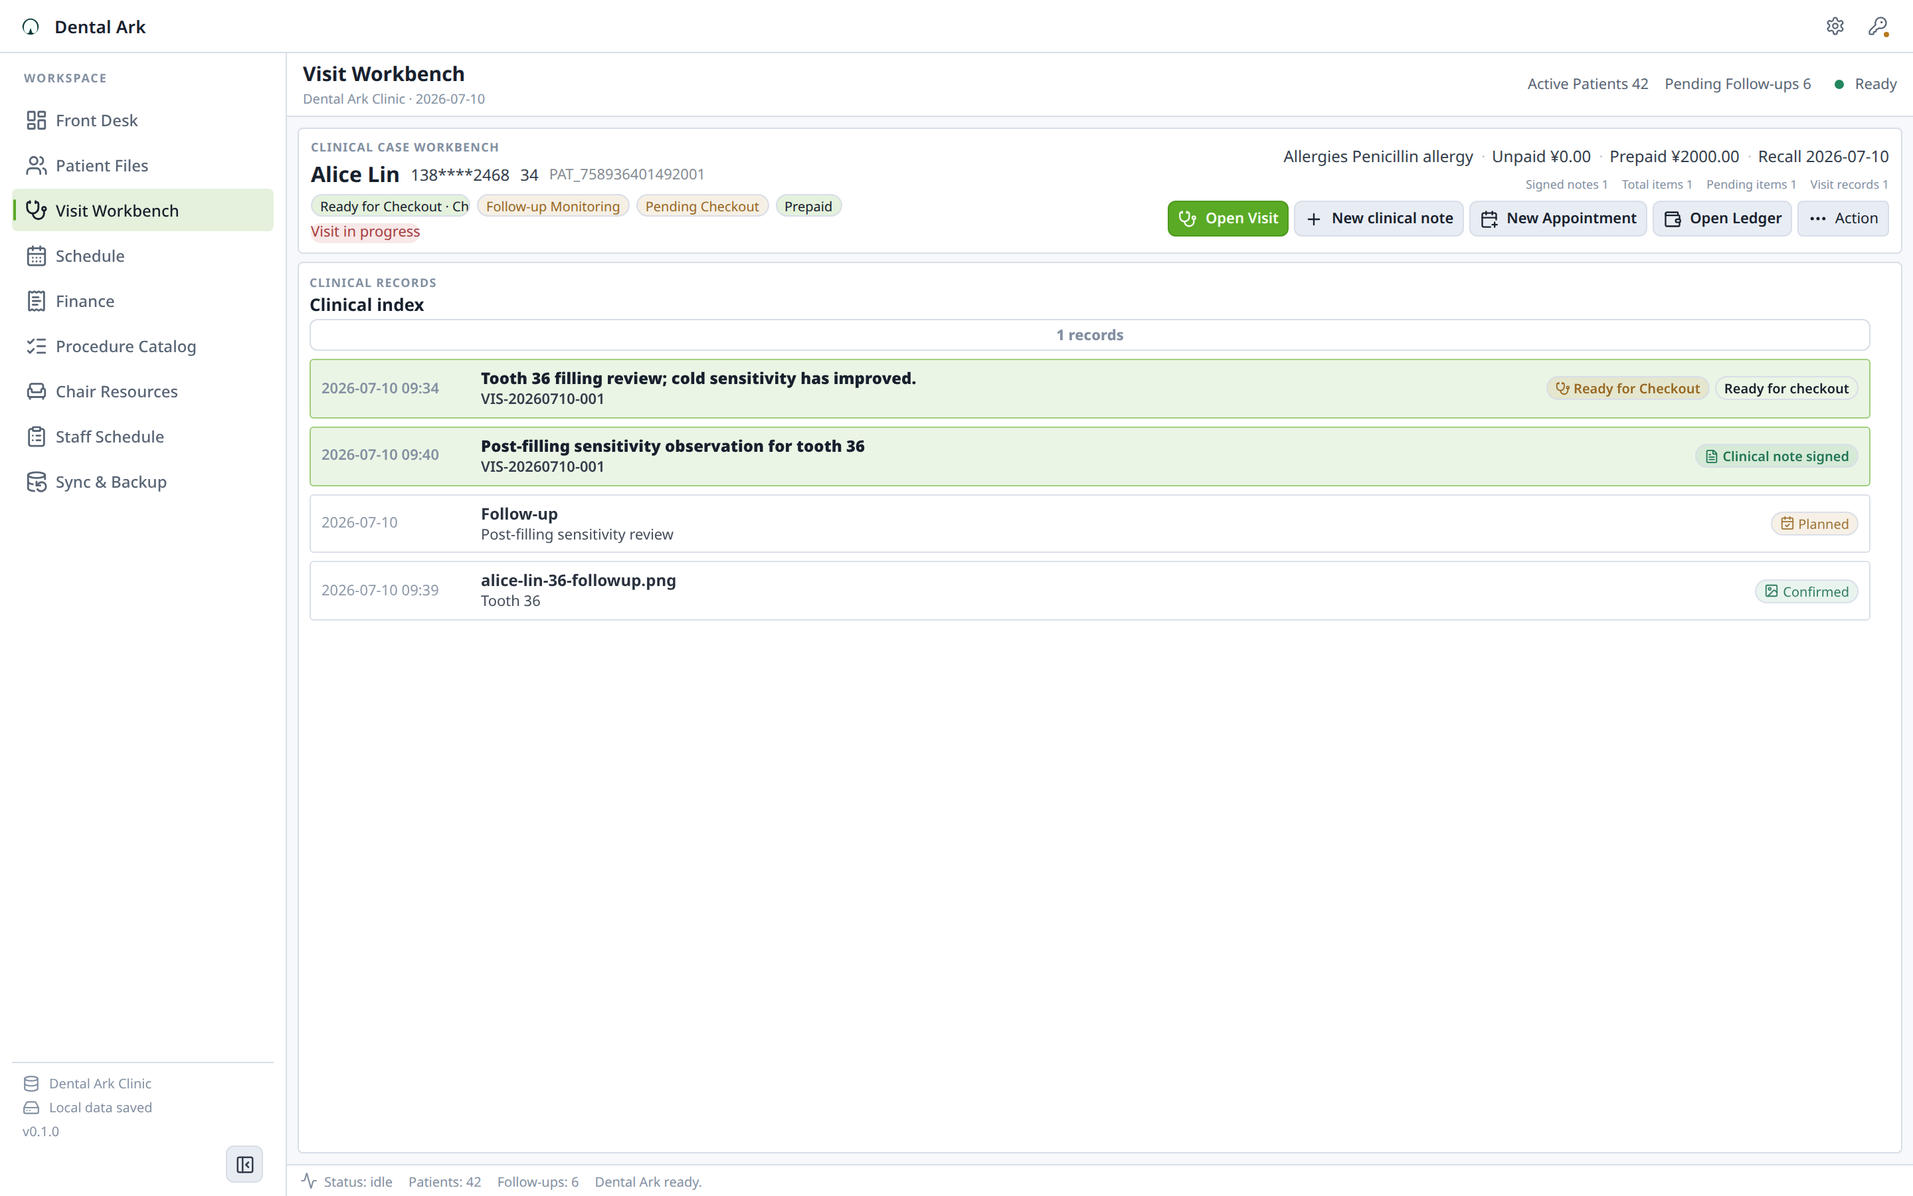Screen dimensions: 1913x1196
Task: Navigate to Finance in sidebar
Action: (x=143, y=300)
